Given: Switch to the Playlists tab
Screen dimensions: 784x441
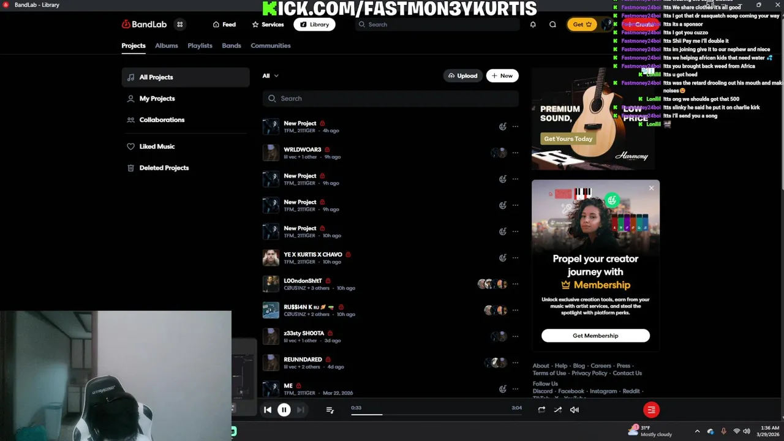Looking at the screenshot, I should point(200,45).
